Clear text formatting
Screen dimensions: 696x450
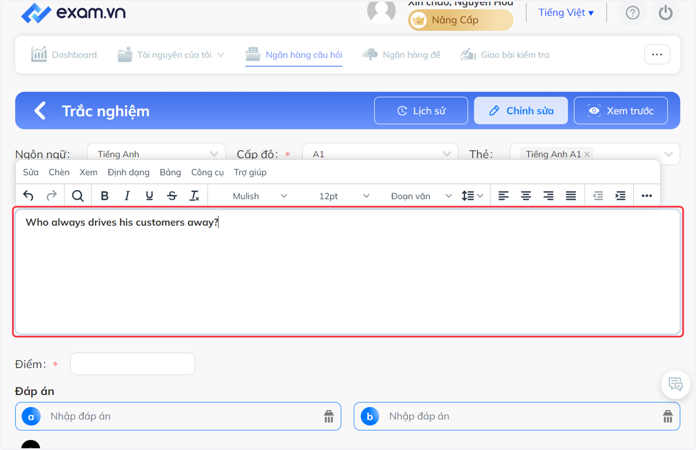[195, 196]
